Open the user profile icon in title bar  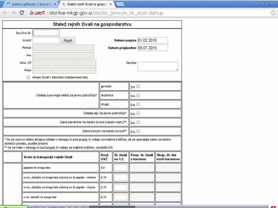tap(263, 3)
